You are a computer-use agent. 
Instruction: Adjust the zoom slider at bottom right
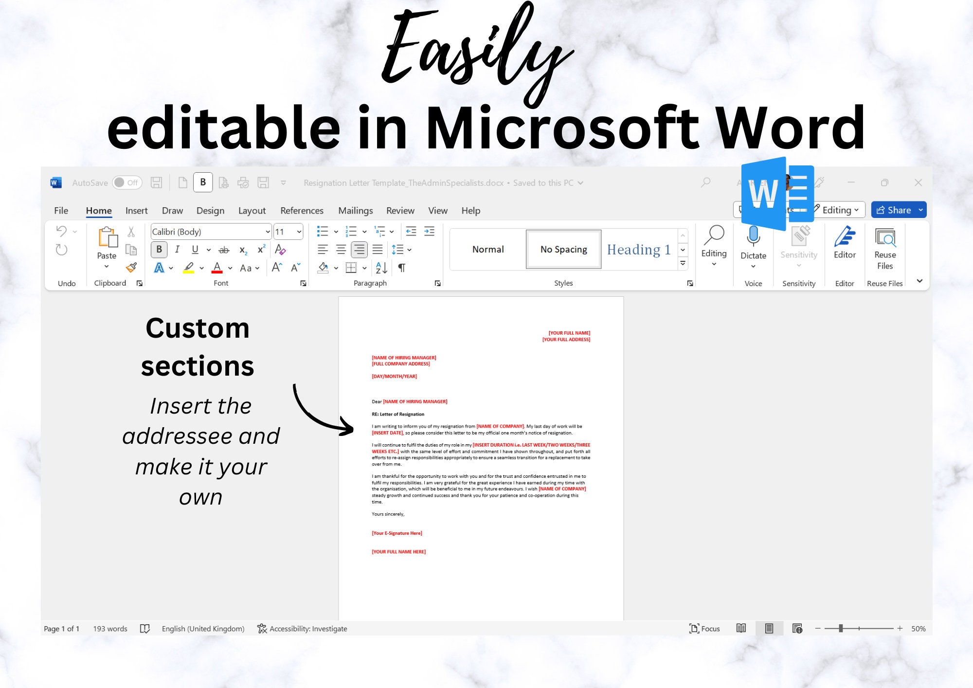pyautogui.click(x=842, y=628)
